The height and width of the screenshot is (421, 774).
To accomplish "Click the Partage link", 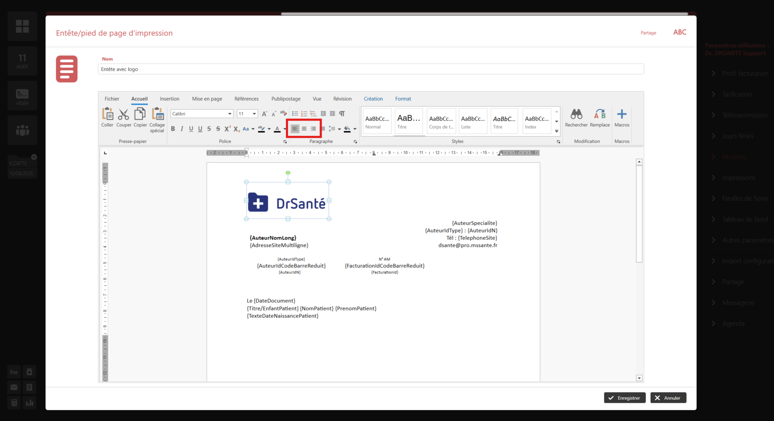I will coord(648,33).
